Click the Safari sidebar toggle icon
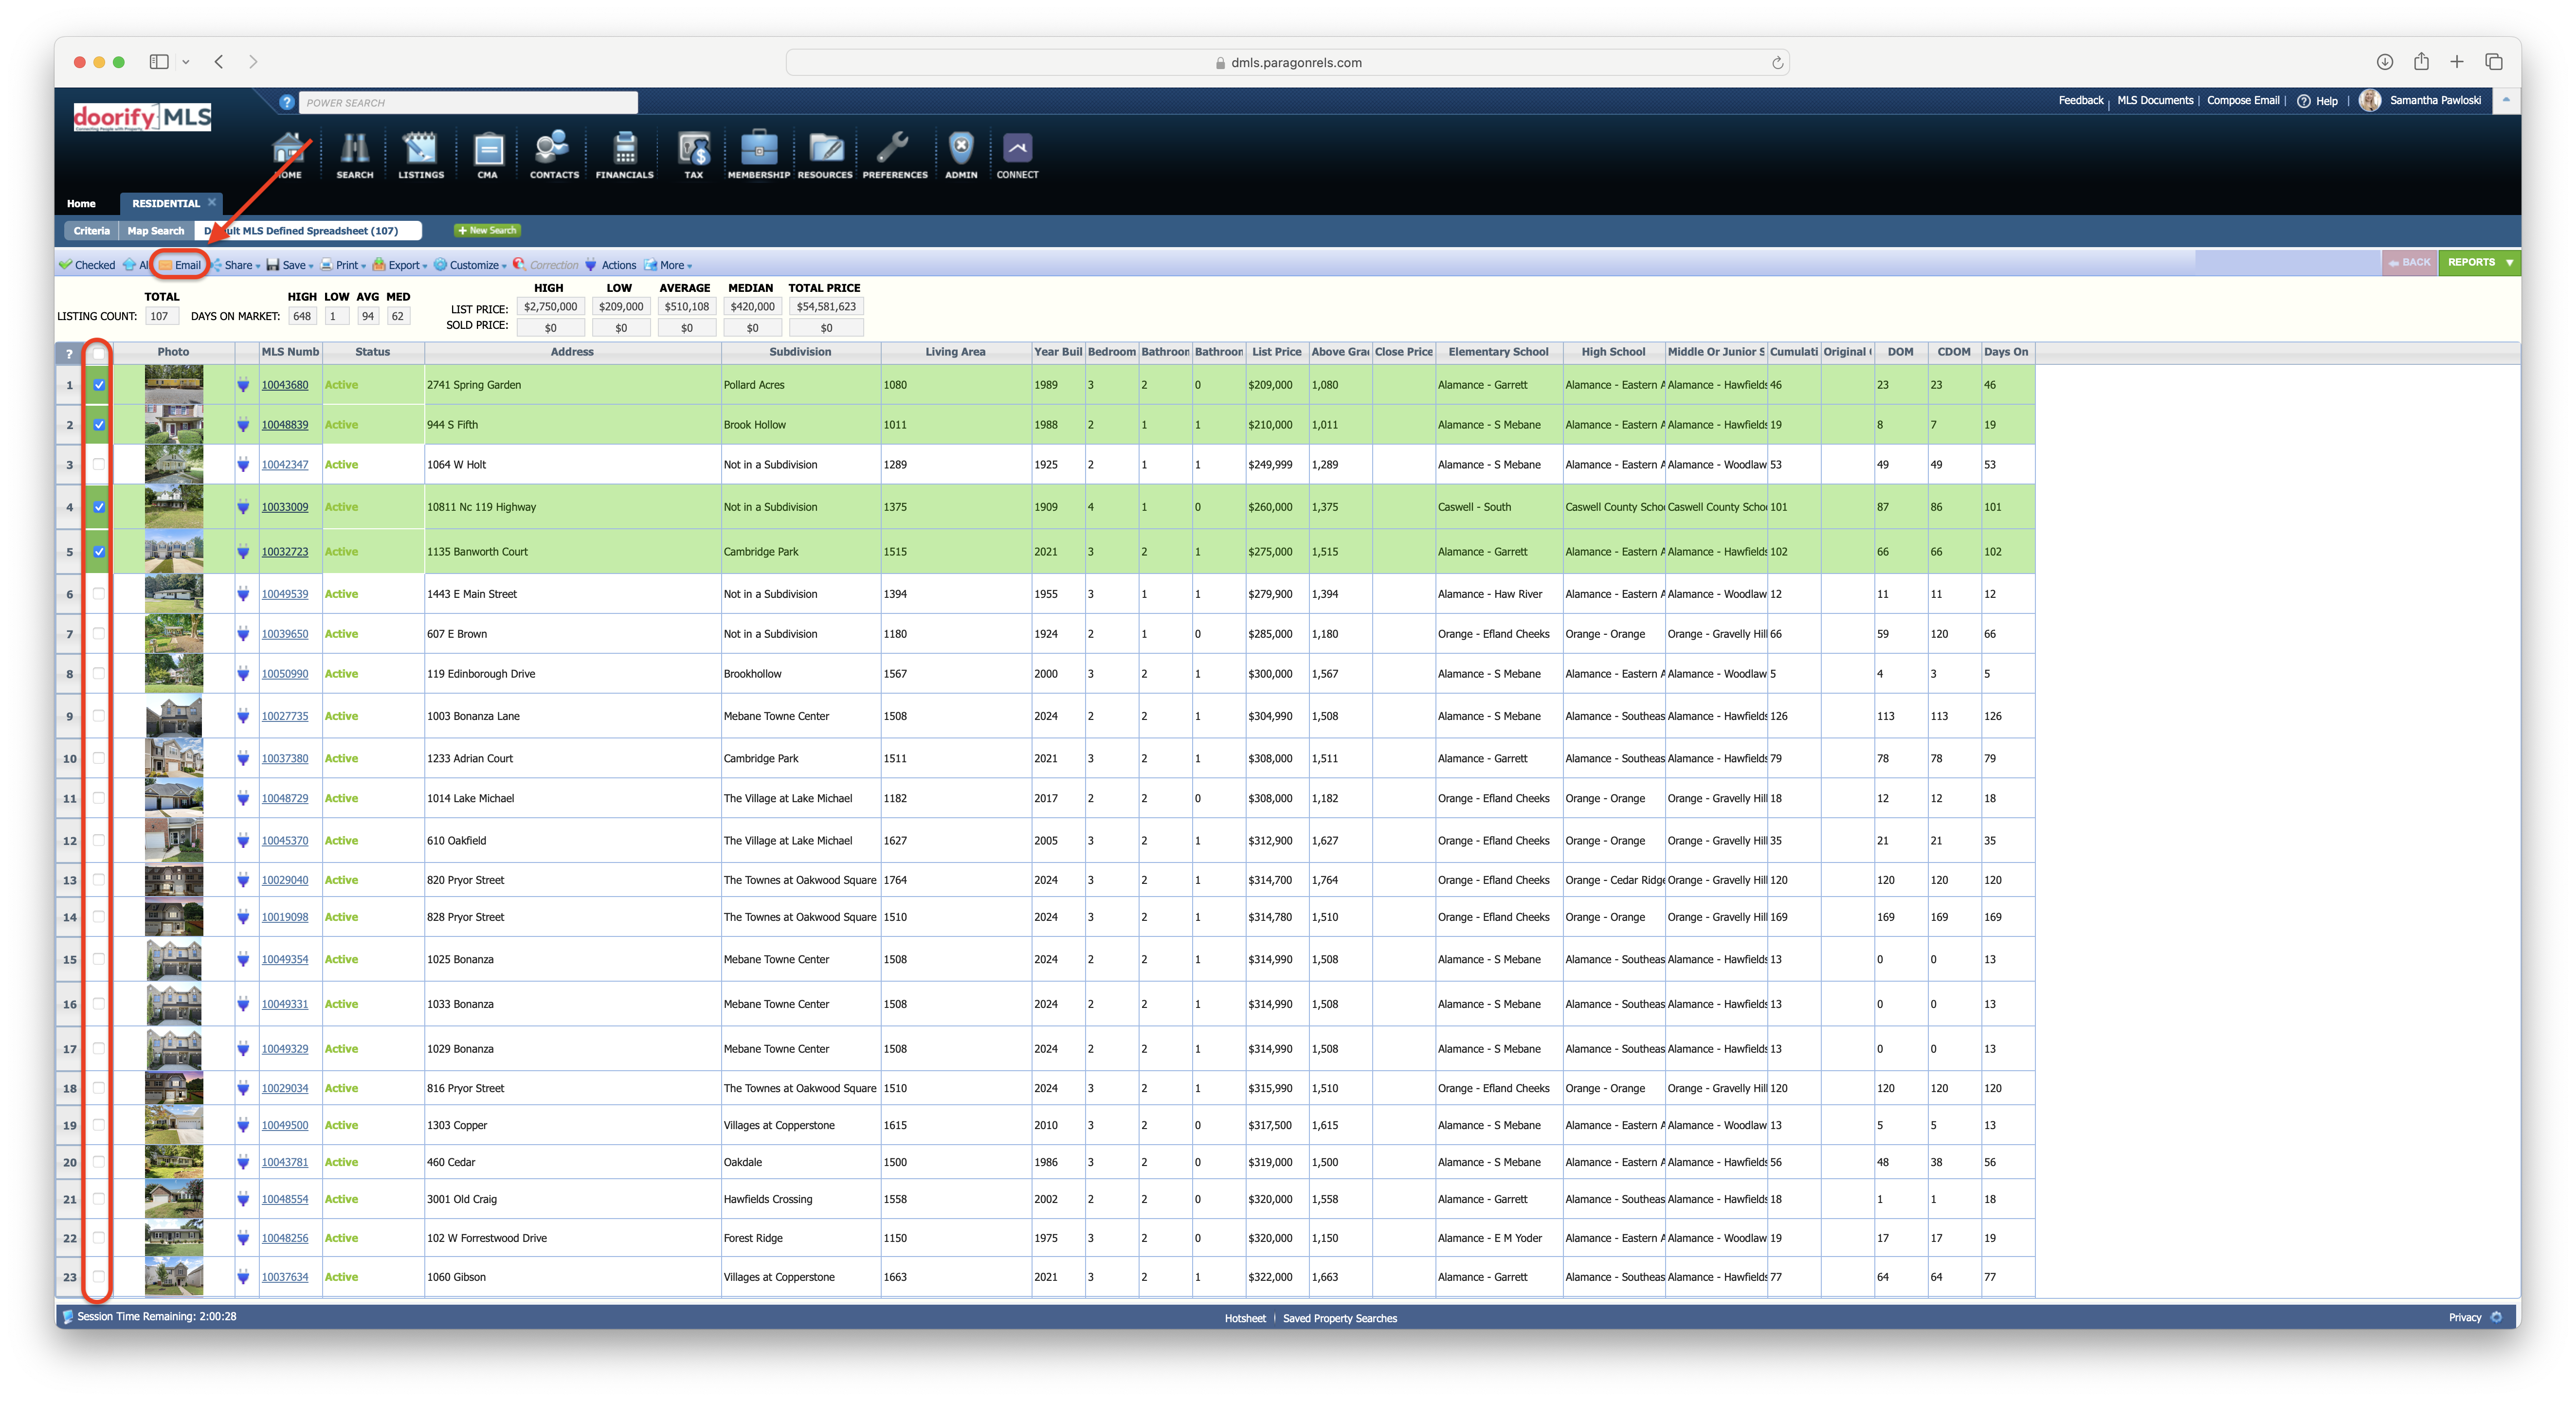Screen dimensions: 2576x1401 [x=159, y=62]
